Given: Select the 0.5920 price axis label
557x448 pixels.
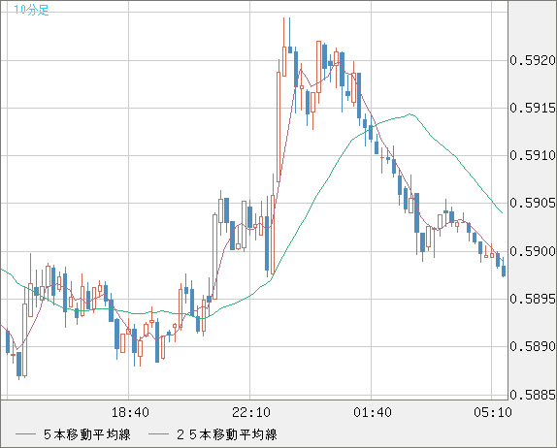Looking at the screenshot, I should (533, 60).
